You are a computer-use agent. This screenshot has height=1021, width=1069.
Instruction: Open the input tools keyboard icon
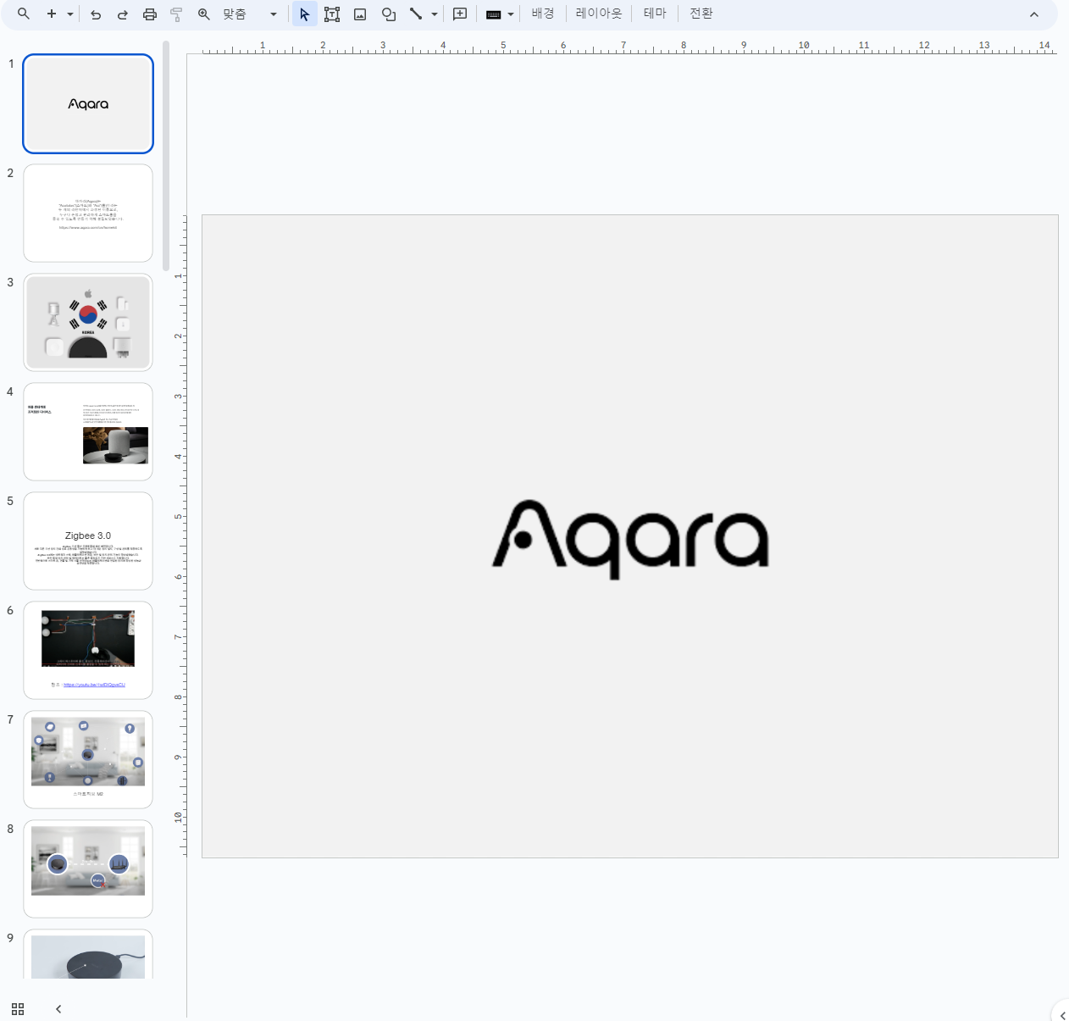[x=494, y=14]
